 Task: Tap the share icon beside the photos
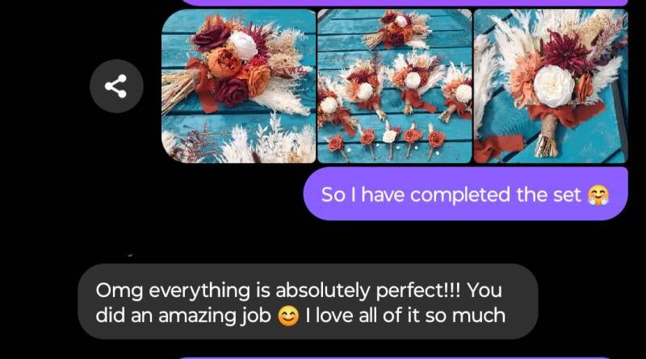click(x=116, y=86)
